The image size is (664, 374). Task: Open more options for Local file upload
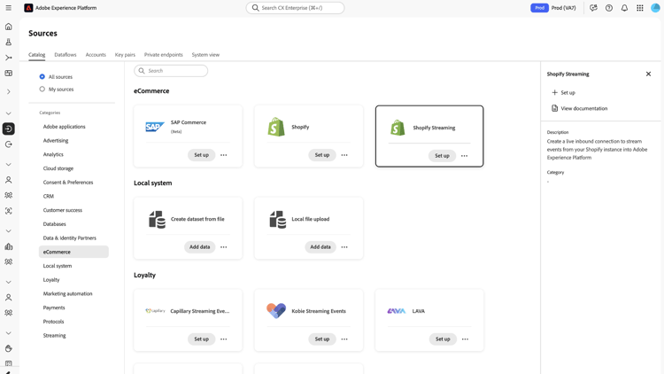344,247
